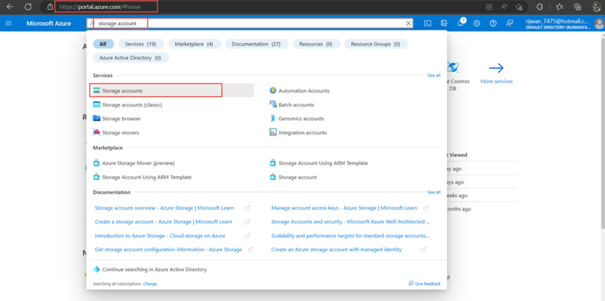The width and height of the screenshot is (605, 301).
Task: Switch to the Marketplace (4) filter
Action: 194,44
